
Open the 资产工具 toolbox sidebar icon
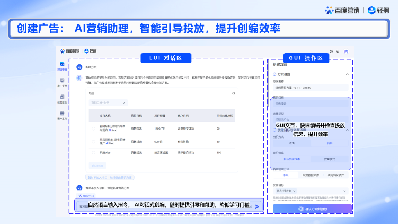[62, 113]
